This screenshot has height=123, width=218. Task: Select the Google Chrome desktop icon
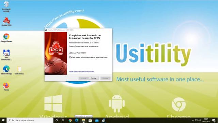[x=6, y=38]
